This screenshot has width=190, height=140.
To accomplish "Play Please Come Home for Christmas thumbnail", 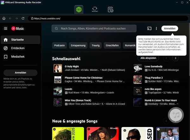I will pyautogui.click(x=58, y=80).
